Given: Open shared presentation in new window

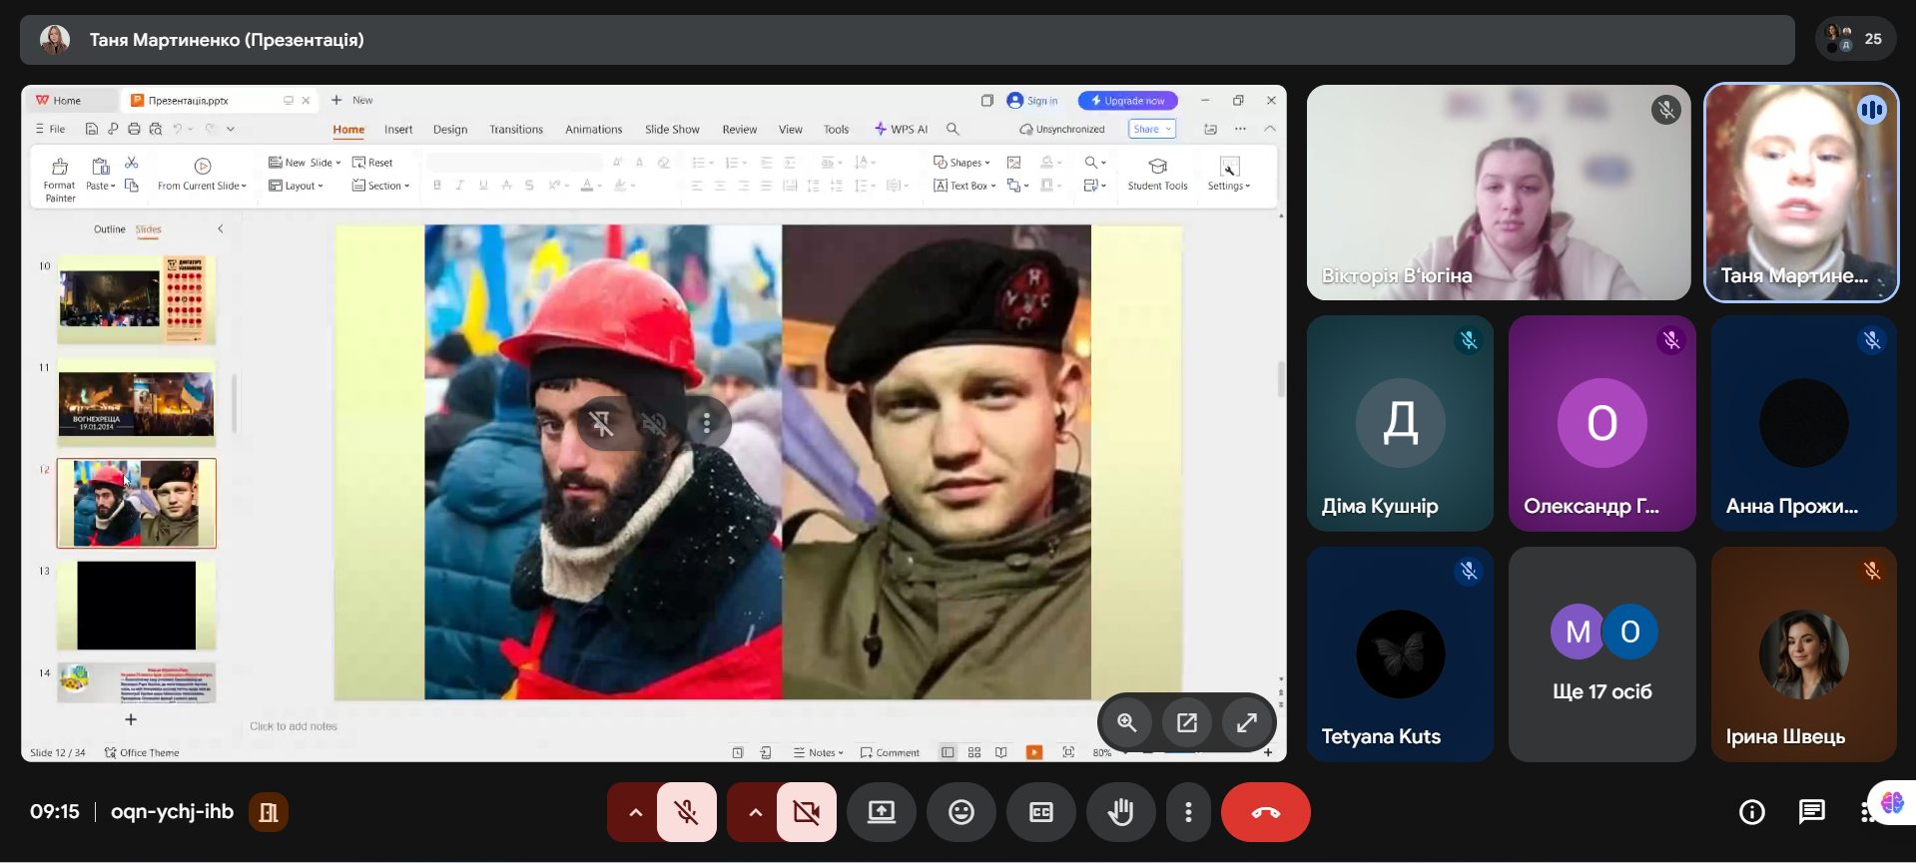Looking at the screenshot, I should click(1186, 723).
